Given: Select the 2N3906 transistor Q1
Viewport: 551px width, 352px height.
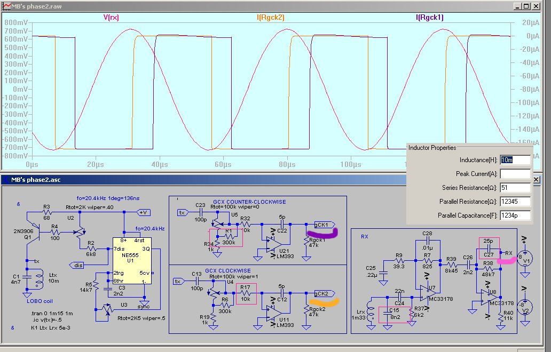Looking at the screenshot, I should click(x=33, y=231).
